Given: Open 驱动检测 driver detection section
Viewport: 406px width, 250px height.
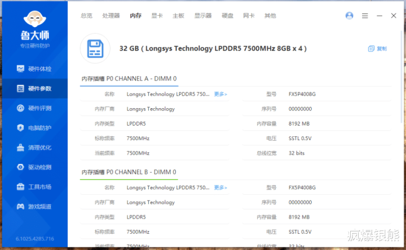Looking at the screenshot, I should 34,167.
